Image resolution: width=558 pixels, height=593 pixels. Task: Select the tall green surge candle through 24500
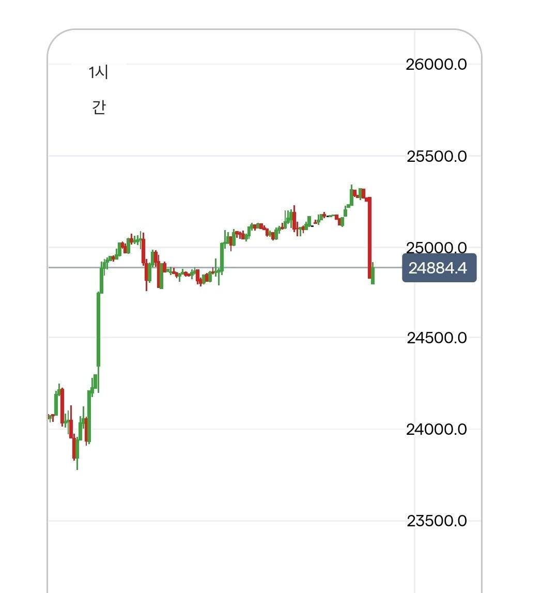(98, 329)
